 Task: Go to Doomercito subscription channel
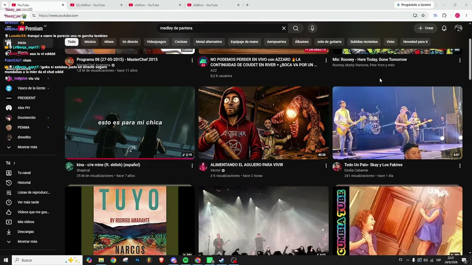28,118
